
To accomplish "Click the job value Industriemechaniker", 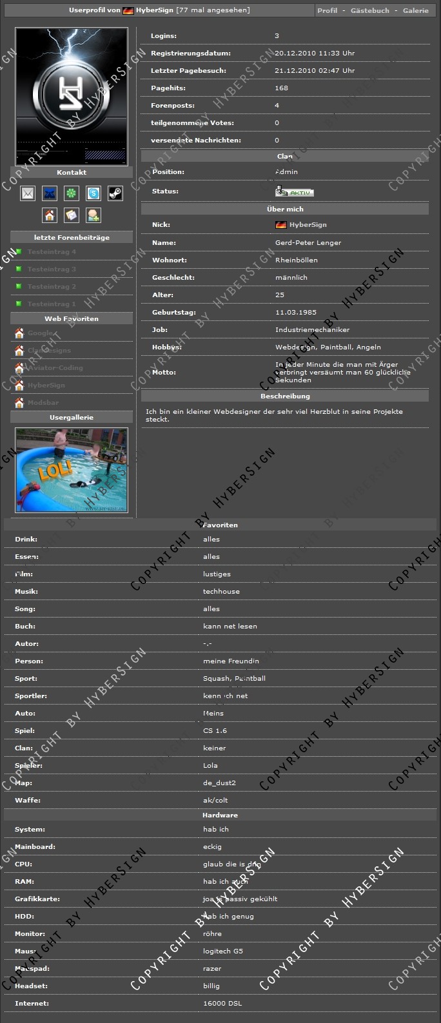I will pos(313,329).
